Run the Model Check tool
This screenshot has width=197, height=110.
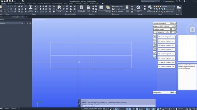coord(88,9)
